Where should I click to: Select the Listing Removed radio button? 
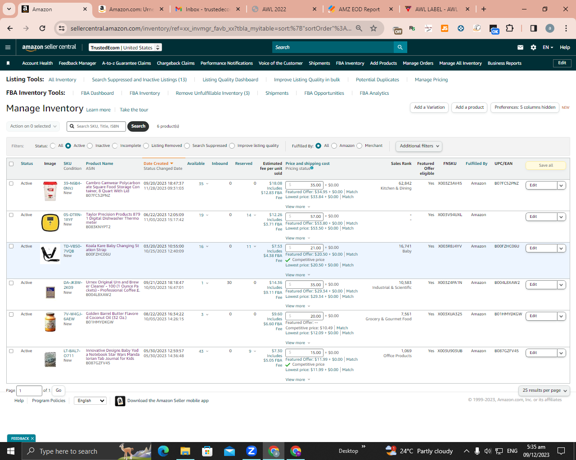[146, 146]
